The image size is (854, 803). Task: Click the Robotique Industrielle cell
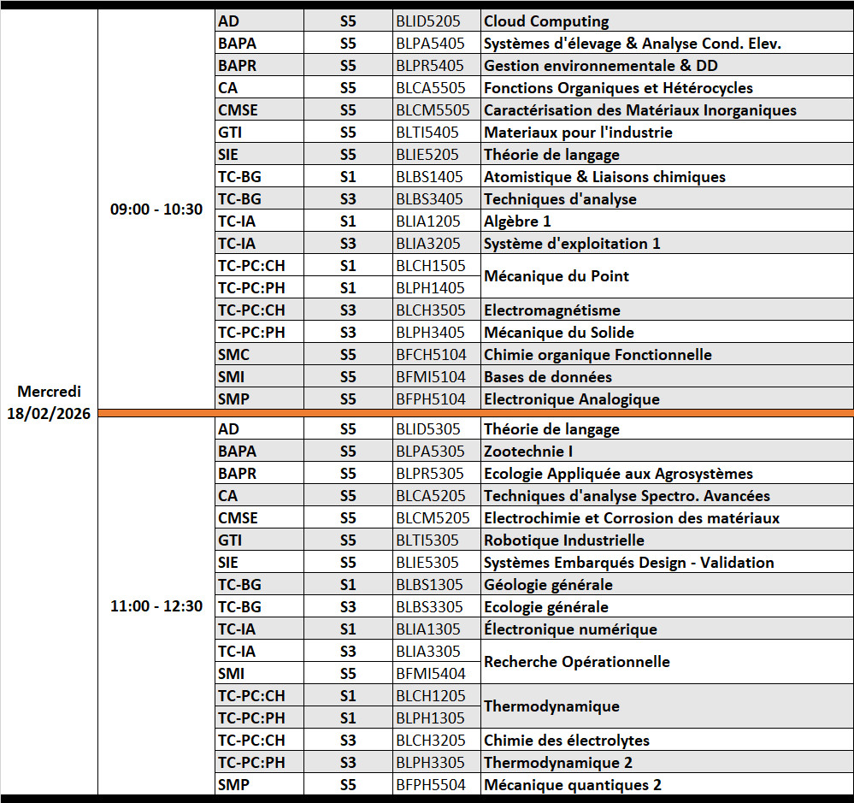point(666,540)
